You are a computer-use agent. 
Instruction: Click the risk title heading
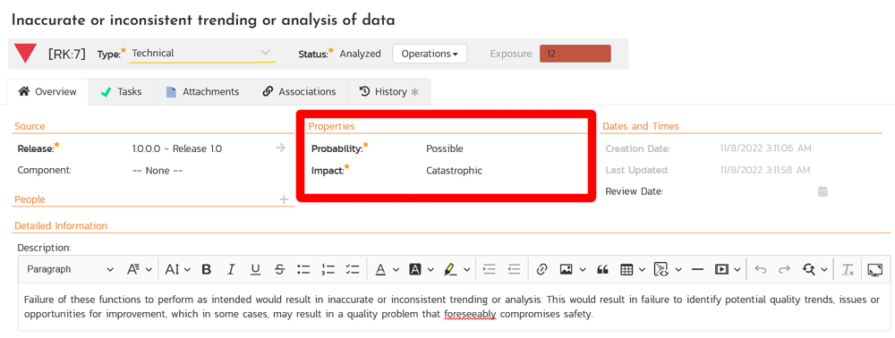click(x=203, y=21)
